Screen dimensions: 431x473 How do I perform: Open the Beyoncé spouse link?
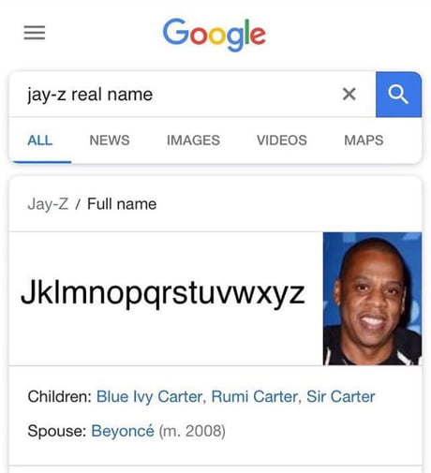pos(123,431)
